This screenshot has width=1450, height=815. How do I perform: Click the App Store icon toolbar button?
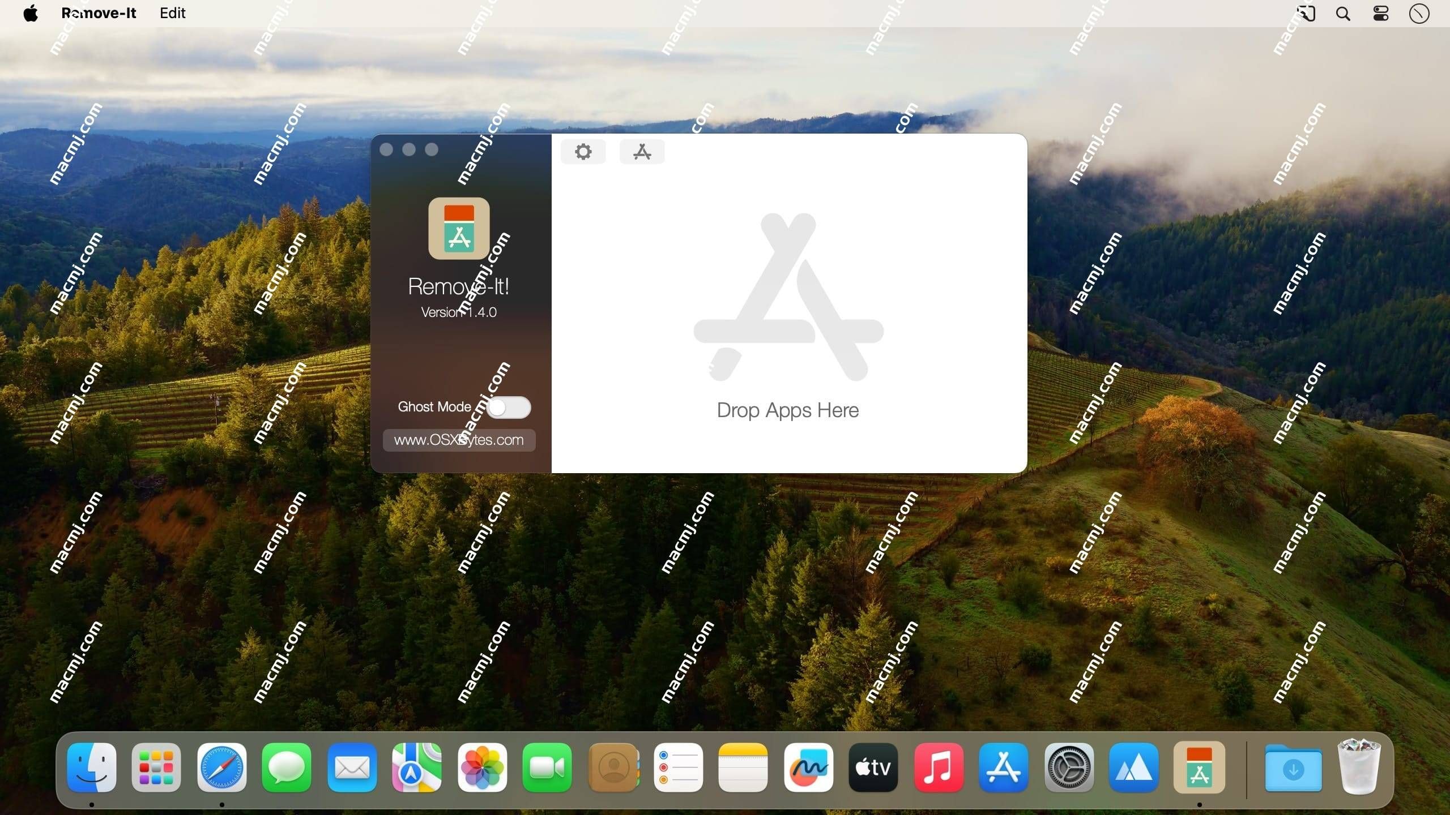click(x=642, y=152)
